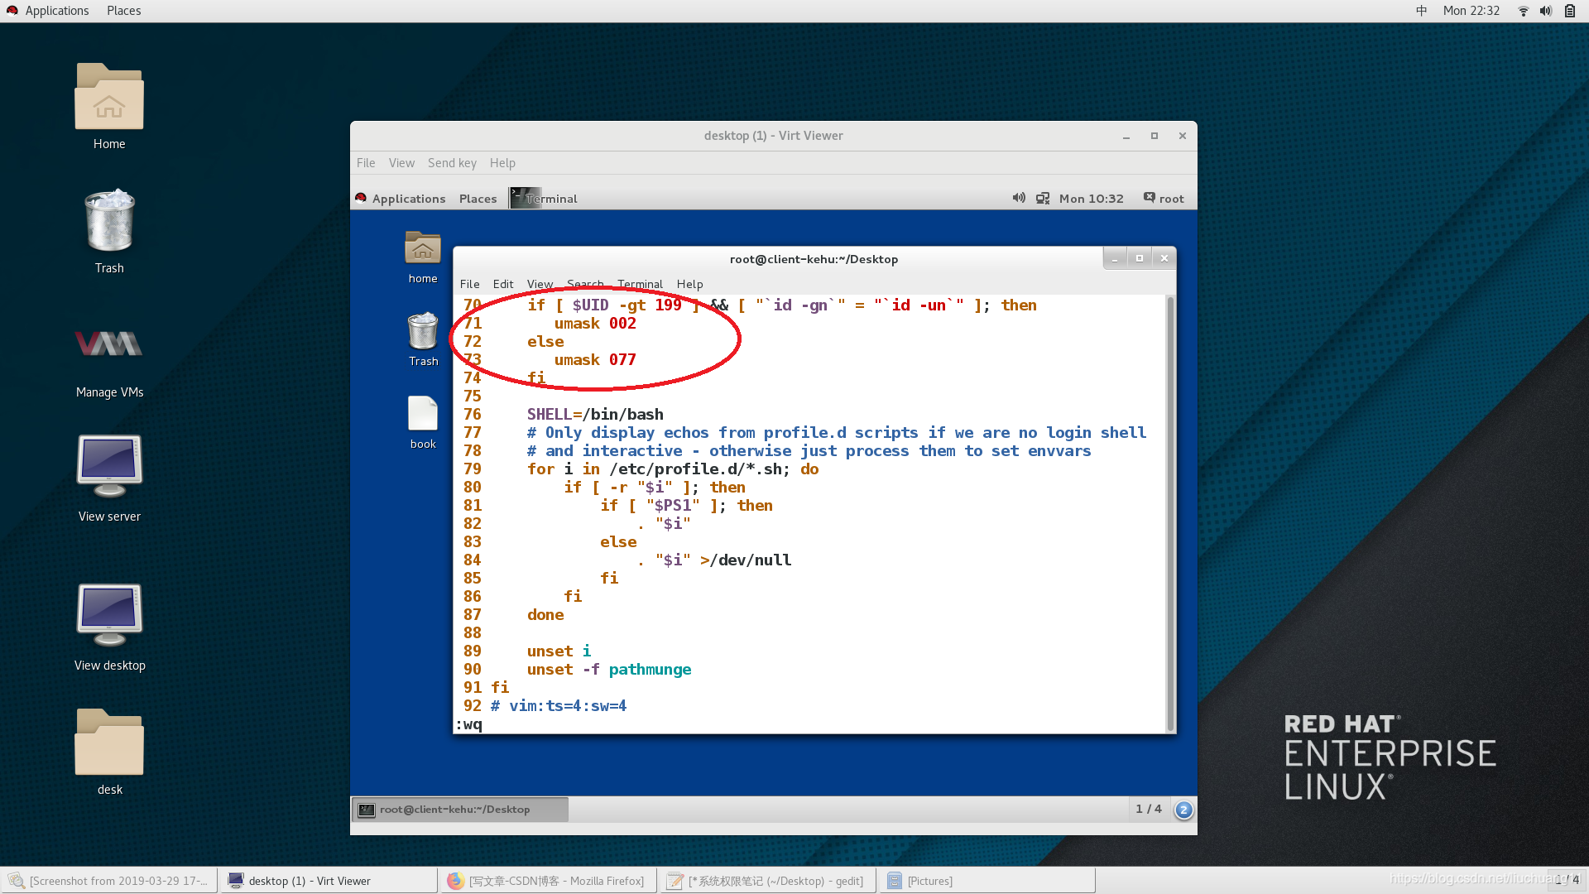The image size is (1589, 894).
Task: Open Virt Viewer Send key menu
Action: pos(452,163)
